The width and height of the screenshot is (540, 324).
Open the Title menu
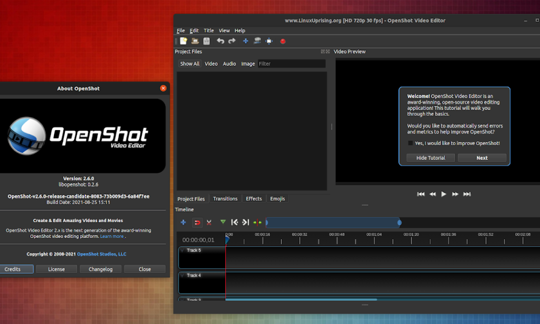coord(208,31)
